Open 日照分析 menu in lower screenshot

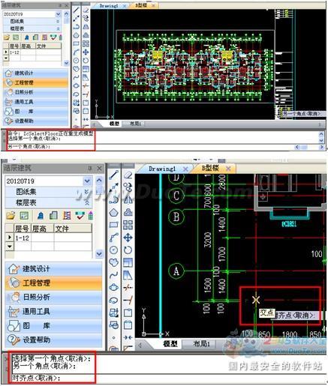[x=53, y=297]
